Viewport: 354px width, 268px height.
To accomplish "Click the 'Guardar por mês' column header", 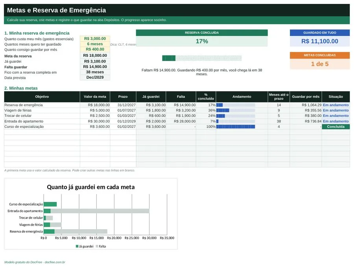I will (306, 97).
